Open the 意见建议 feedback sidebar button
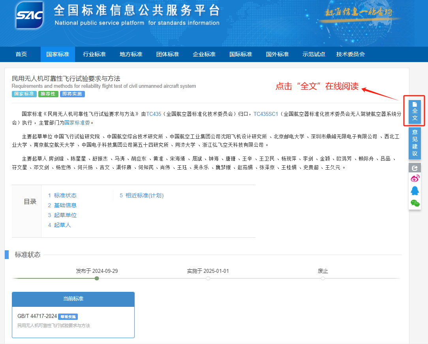 [415, 143]
